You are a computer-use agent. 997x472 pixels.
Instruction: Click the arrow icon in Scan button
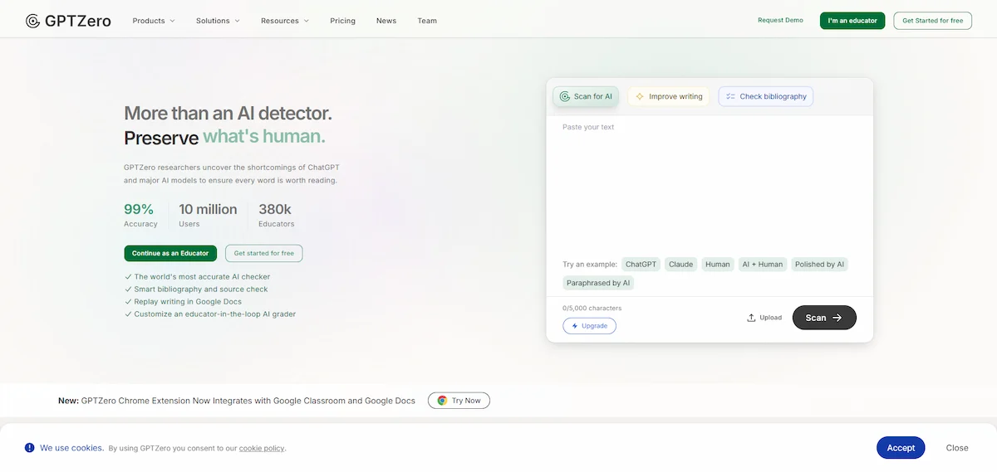click(x=837, y=318)
